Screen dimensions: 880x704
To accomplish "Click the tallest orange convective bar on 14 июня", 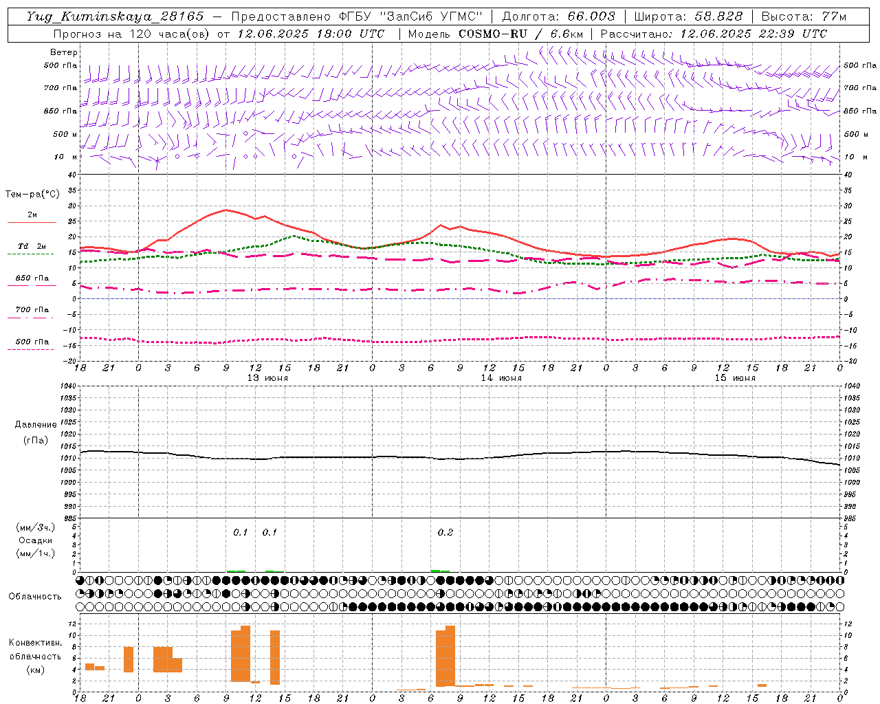I will 450,656.
